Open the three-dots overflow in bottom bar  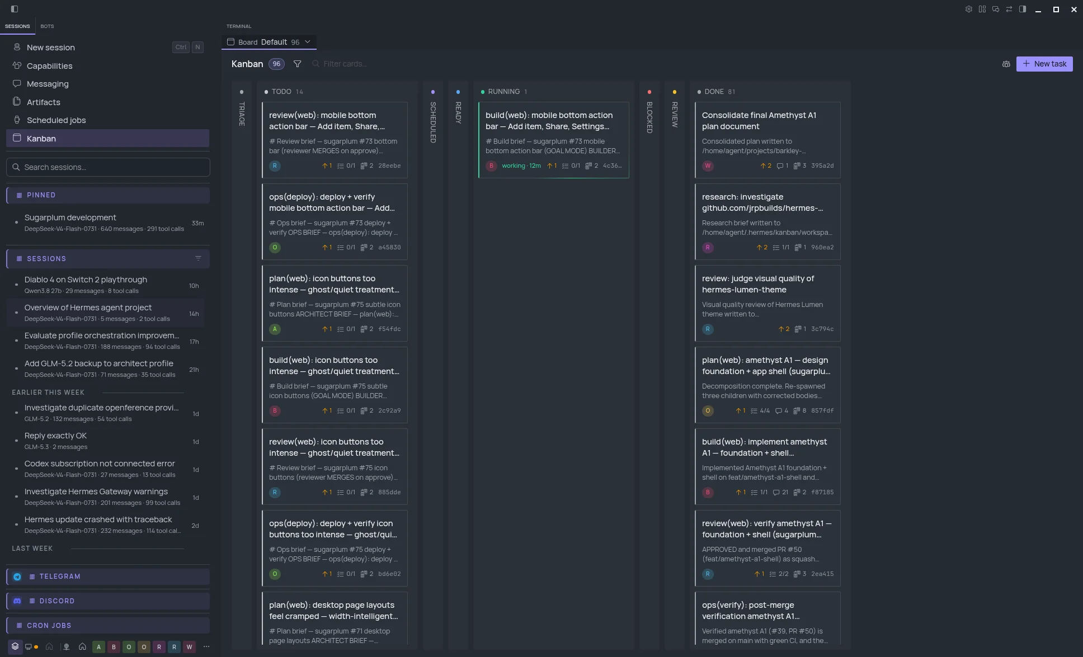[x=206, y=647]
